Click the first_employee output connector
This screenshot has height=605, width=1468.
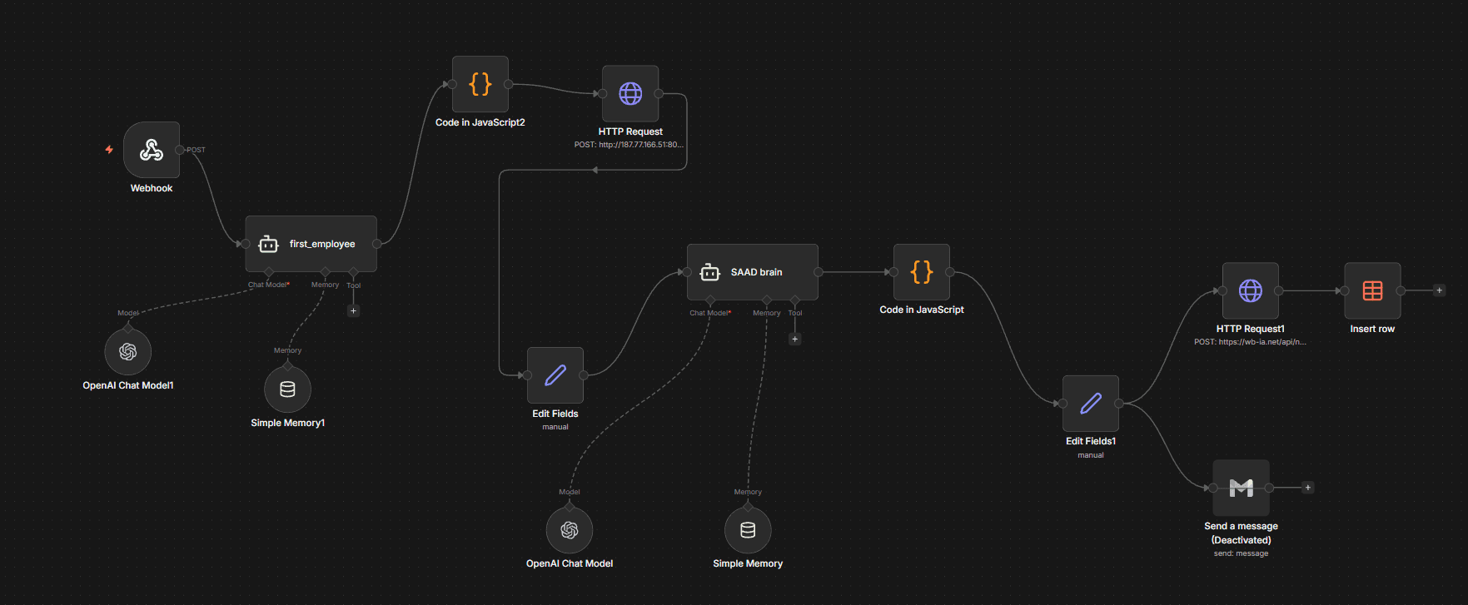point(377,244)
